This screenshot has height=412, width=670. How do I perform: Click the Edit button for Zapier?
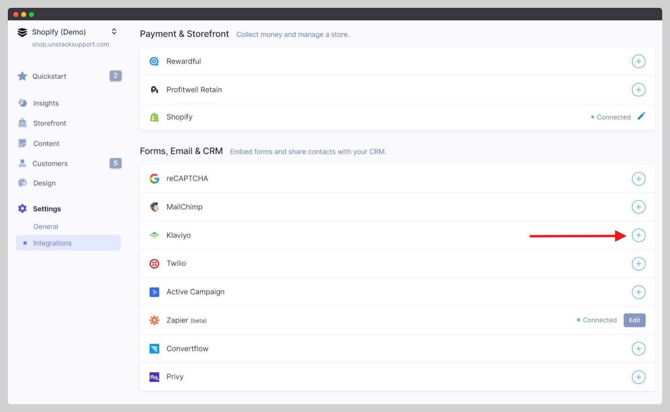click(x=634, y=320)
